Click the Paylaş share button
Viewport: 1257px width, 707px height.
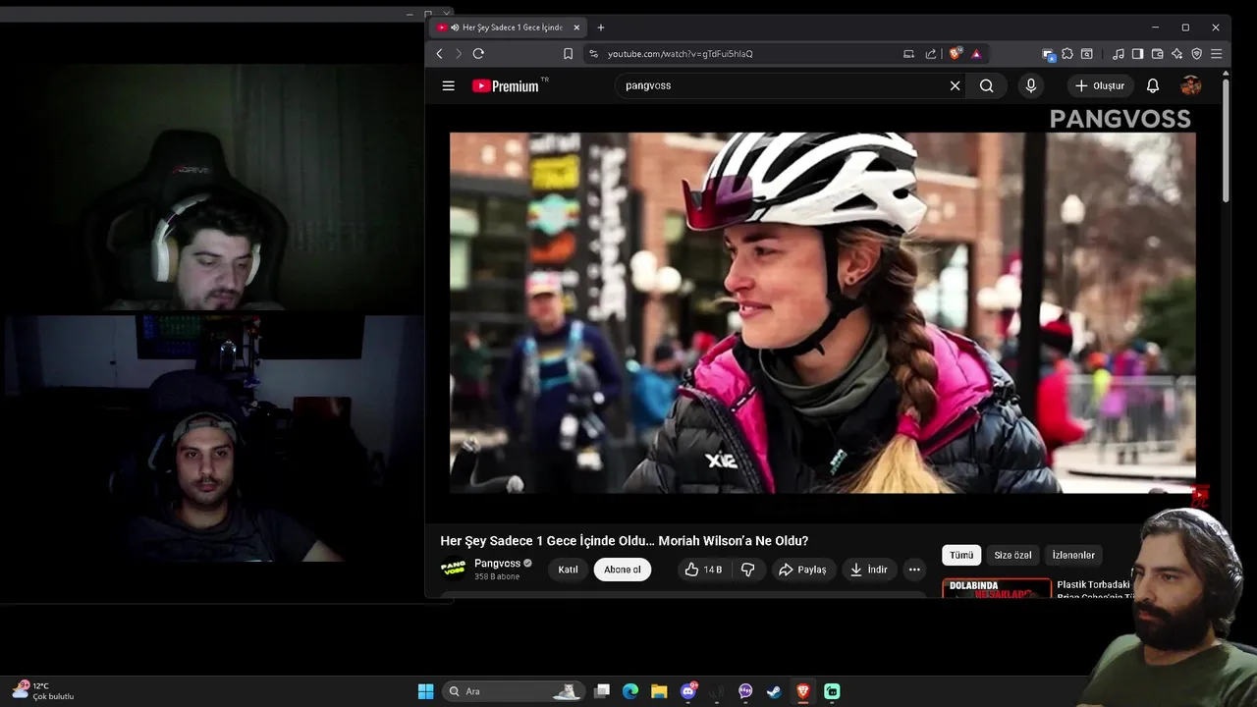point(802,570)
